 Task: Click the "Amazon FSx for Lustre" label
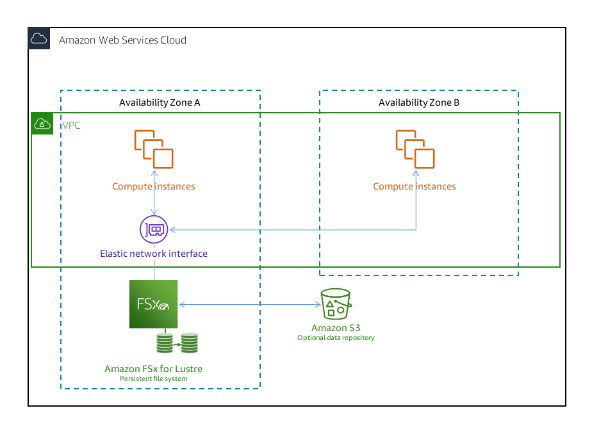tap(153, 369)
